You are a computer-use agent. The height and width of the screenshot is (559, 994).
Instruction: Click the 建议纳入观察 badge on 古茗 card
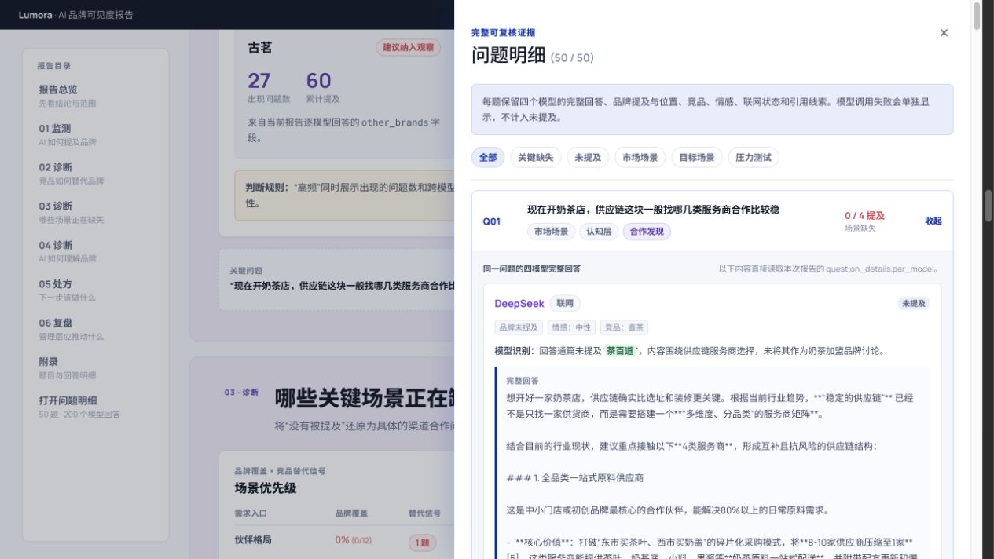coord(408,48)
